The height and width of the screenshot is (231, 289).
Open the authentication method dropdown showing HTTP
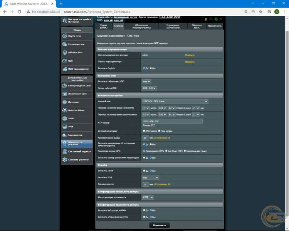click(148, 198)
